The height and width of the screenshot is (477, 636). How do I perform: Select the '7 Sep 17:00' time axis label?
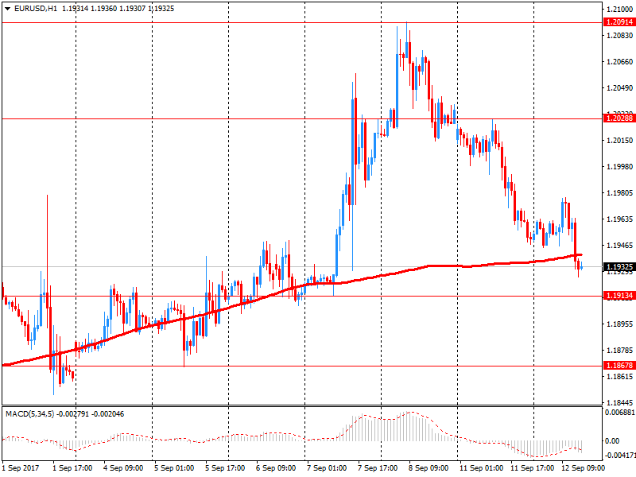pos(377,468)
